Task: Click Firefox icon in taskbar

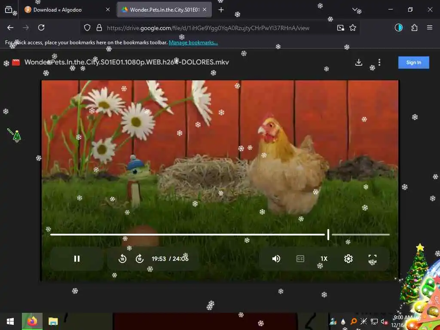Action: coord(32,321)
